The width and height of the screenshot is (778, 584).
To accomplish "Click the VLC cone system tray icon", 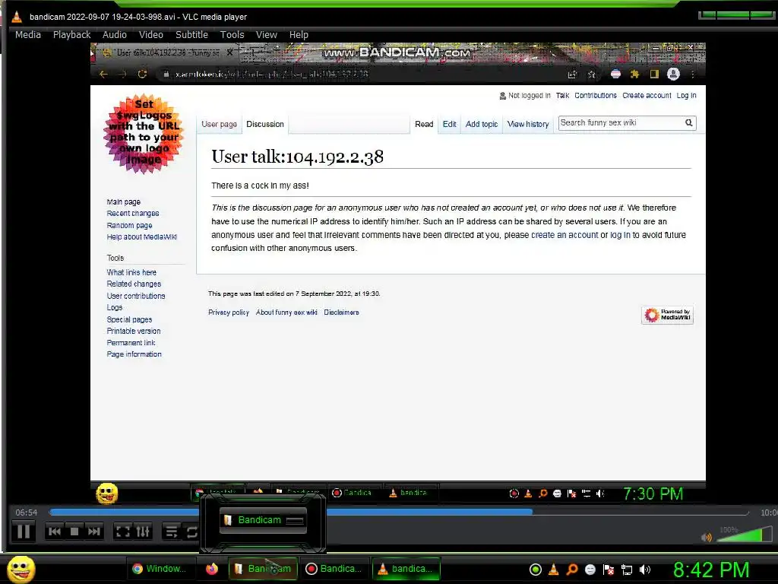I will coord(554,570).
